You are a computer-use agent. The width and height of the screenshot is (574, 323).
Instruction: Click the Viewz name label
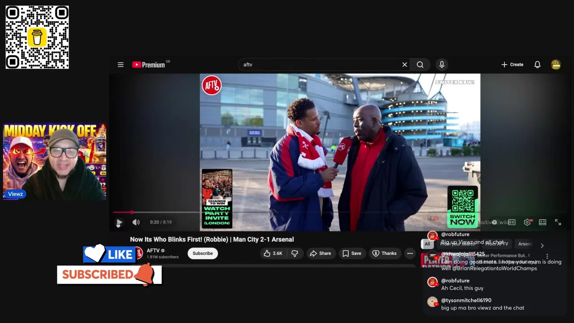click(15, 194)
